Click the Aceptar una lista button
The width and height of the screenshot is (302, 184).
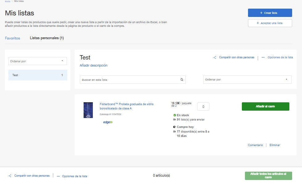(x=270, y=23)
